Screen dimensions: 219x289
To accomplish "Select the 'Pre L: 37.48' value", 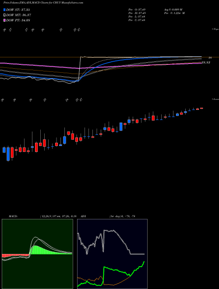I will (137, 17).
